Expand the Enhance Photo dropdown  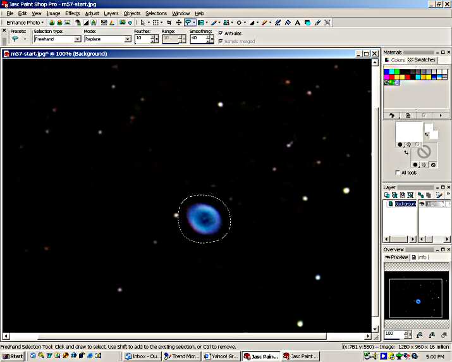[x=25, y=23]
